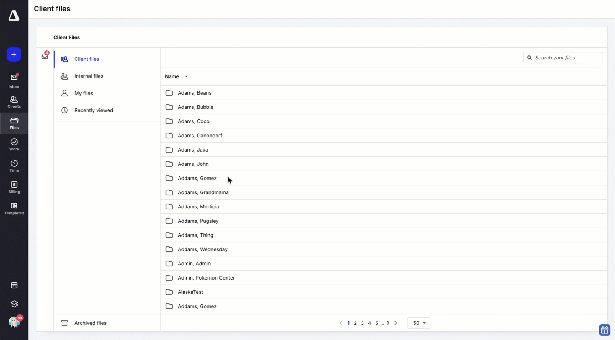Click the Search your files field

click(x=567, y=58)
